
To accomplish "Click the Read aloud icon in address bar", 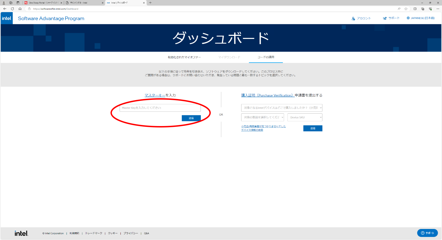I will pos(399,9).
